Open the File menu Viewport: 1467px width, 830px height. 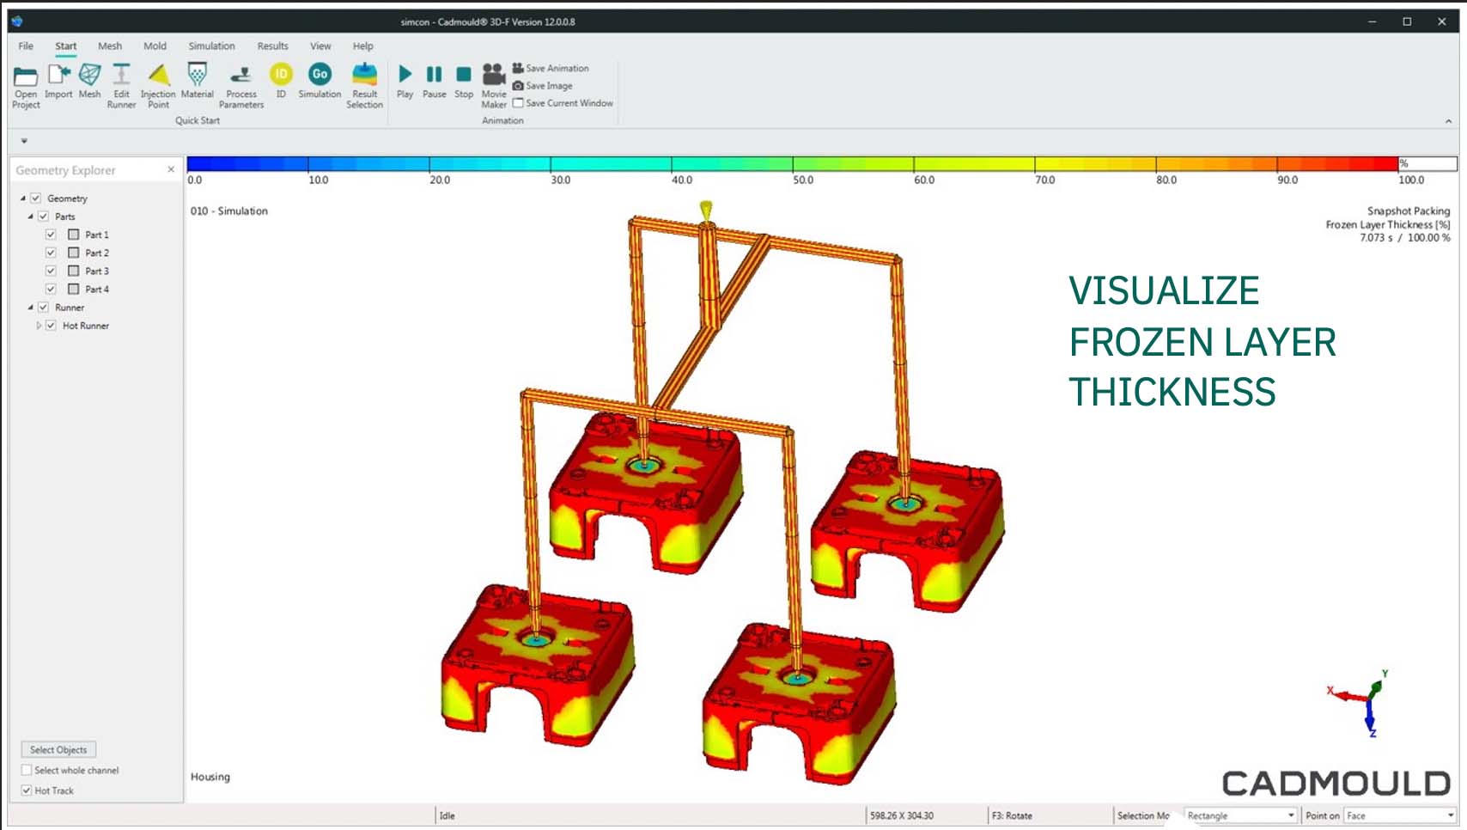pyautogui.click(x=26, y=46)
